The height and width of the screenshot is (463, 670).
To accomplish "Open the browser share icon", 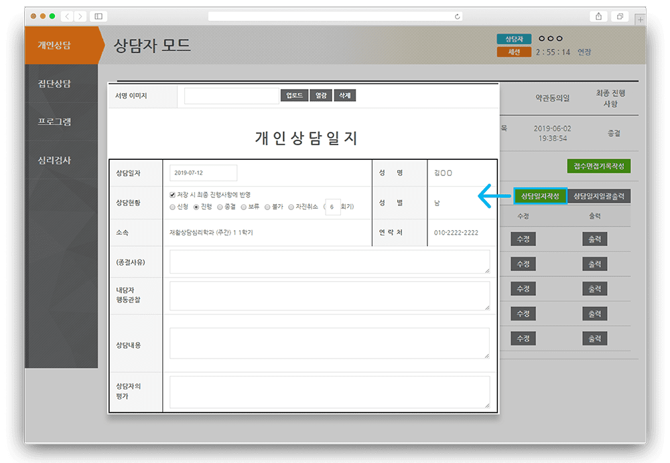I will click(598, 16).
